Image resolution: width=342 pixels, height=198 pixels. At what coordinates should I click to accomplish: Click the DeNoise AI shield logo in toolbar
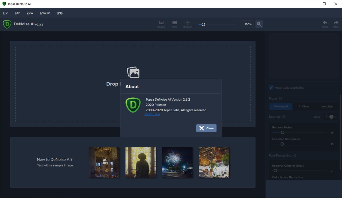(x=7, y=24)
